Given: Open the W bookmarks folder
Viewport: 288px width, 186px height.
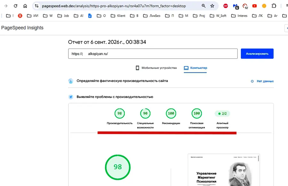Looking at the screenshot, I should 48,16.
